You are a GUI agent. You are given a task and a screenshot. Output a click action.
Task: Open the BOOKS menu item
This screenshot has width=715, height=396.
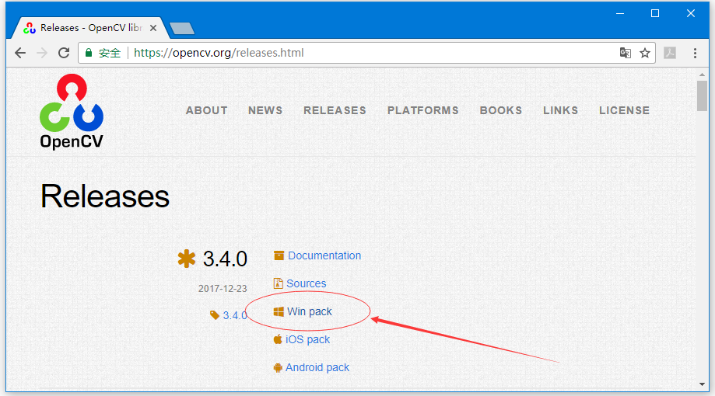(501, 110)
